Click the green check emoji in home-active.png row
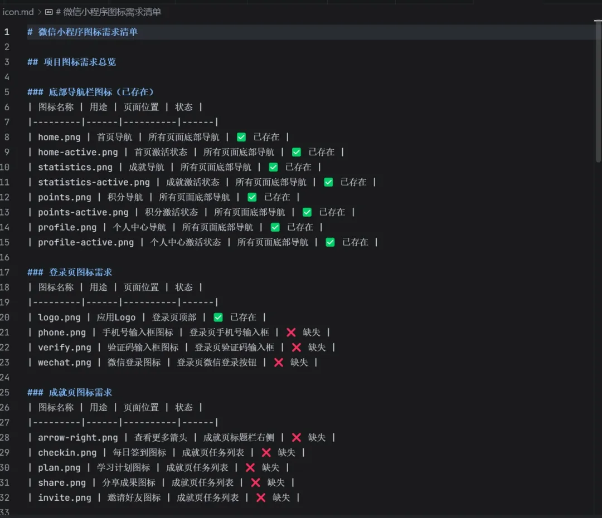The height and width of the screenshot is (518, 602). pos(297,152)
